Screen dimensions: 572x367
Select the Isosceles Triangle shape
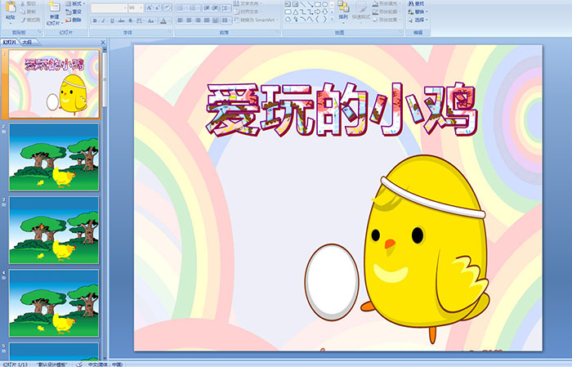tap(296, 12)
